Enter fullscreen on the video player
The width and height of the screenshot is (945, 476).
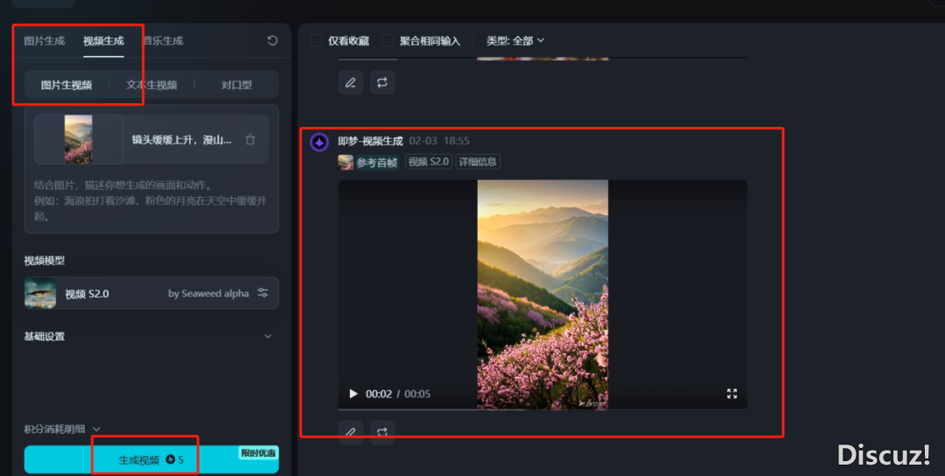(731, 394)
